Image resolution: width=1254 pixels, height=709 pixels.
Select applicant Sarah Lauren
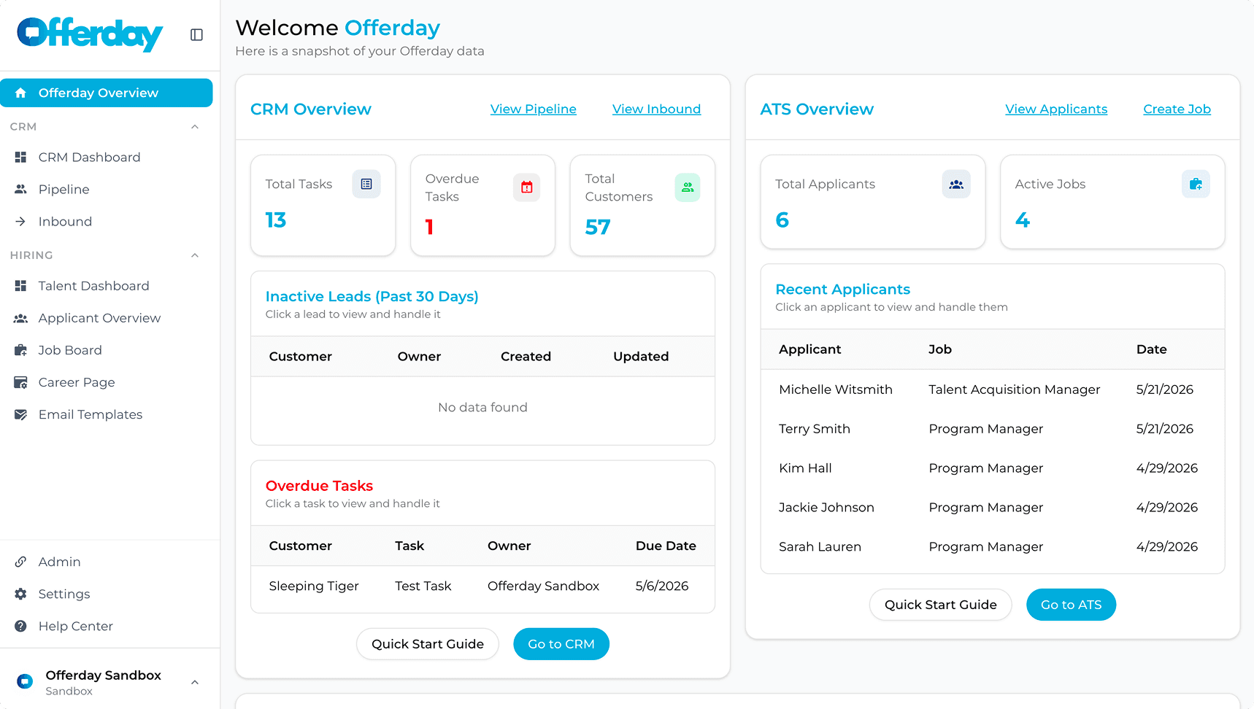(x=820, y=547)
